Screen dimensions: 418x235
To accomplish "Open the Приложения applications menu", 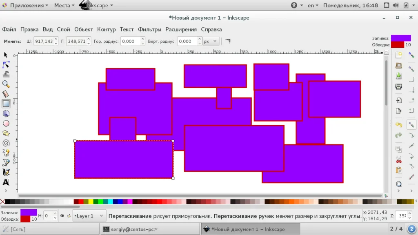I will [x=26, y=5].
